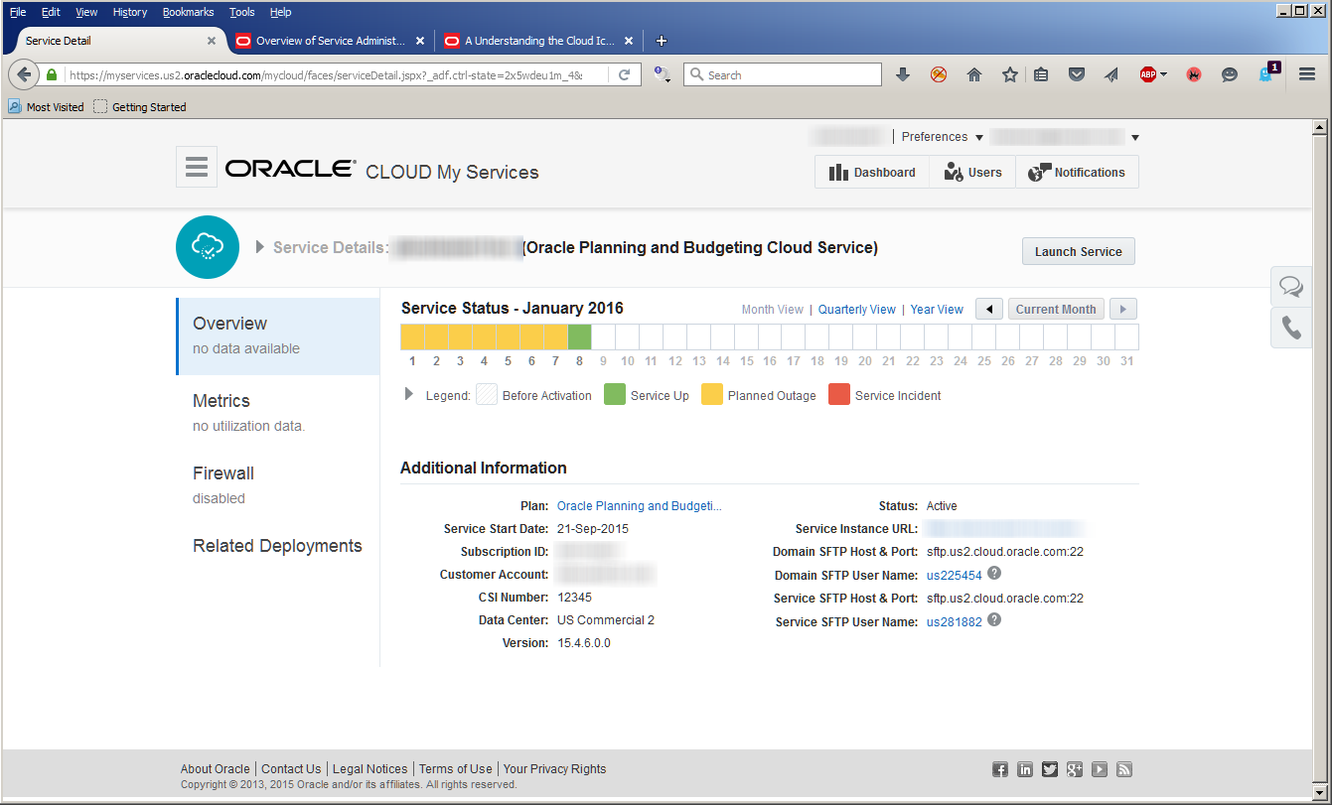Click the us225454 user name link

point(955,576)
